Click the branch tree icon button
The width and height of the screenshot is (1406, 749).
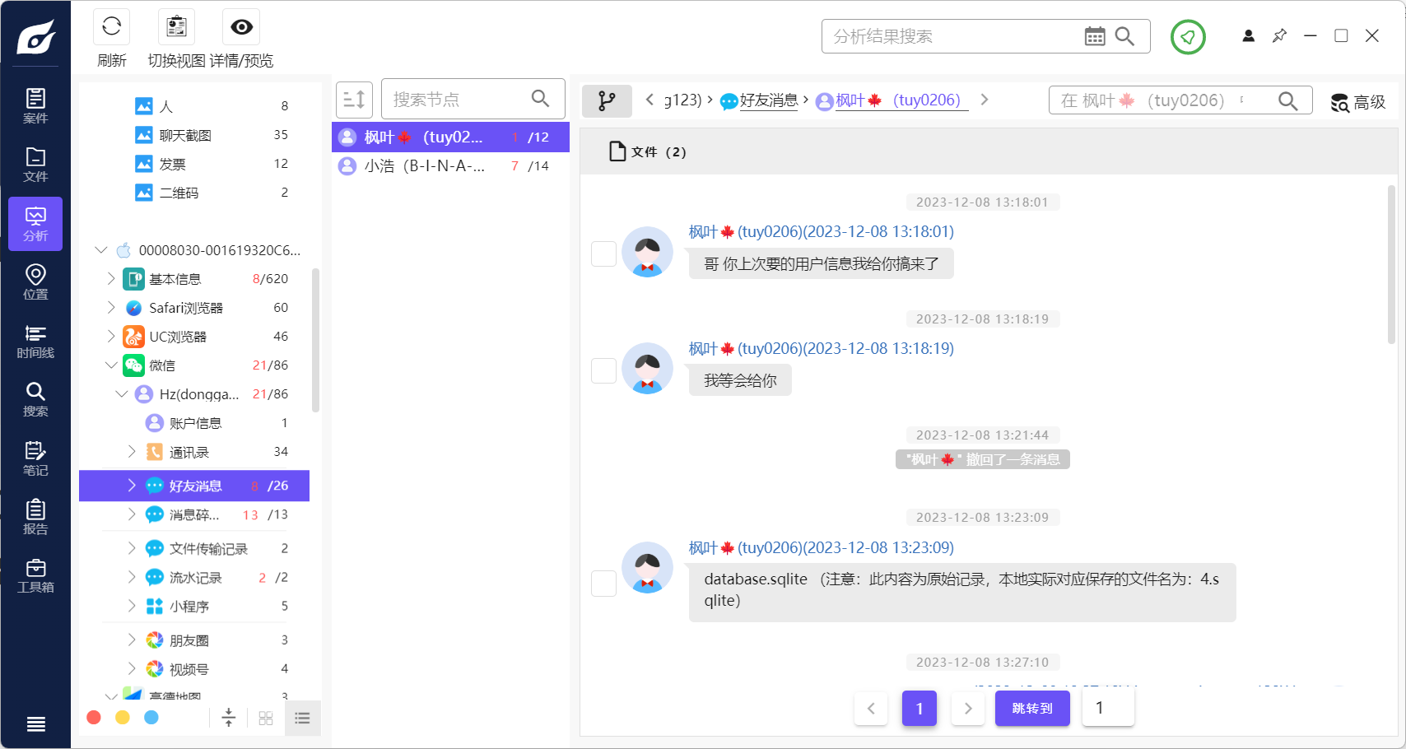click(607, 100)
